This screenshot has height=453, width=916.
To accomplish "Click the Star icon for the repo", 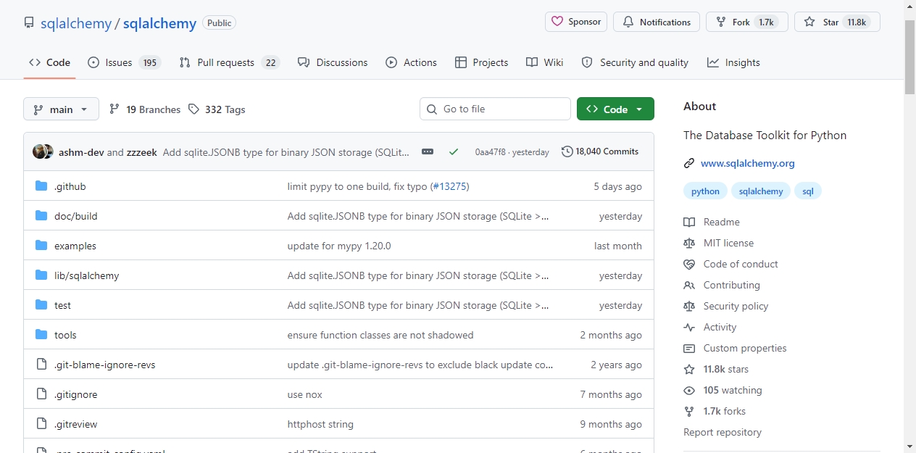I will pos(809,22).
